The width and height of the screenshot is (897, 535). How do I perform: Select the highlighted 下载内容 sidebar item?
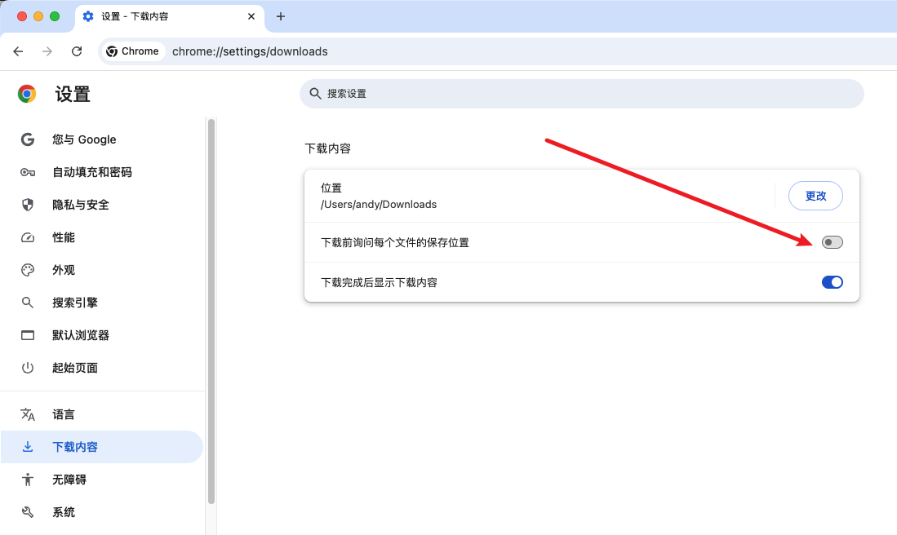pyautogui.click(x=102, y=447)
